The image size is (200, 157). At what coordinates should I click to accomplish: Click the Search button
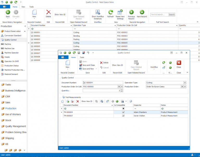point(172,15)
